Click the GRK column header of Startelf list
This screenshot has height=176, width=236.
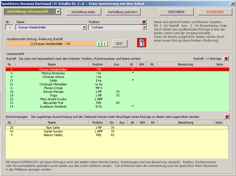click(x=142, y=64)
